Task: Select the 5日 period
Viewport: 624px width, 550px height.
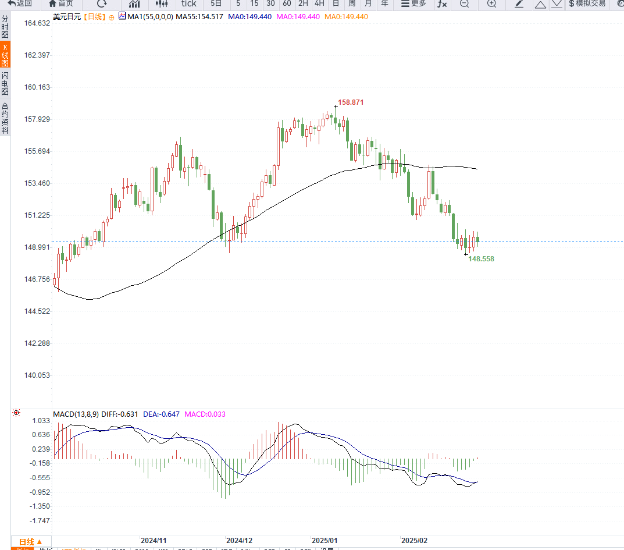Action: pos(216,3)
